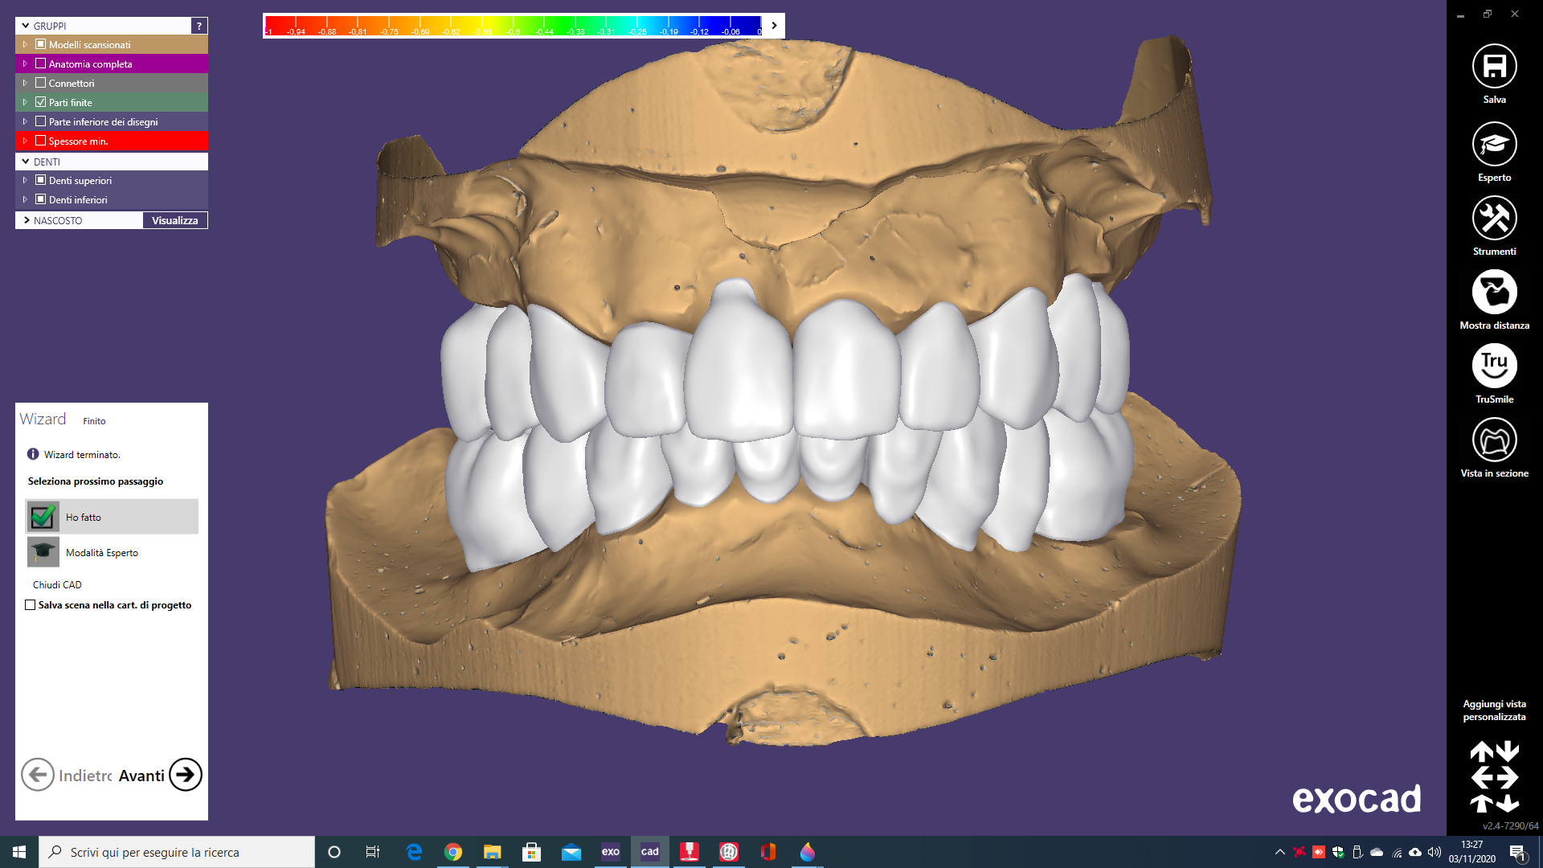Open the Strumenti tools icon

1494,219
